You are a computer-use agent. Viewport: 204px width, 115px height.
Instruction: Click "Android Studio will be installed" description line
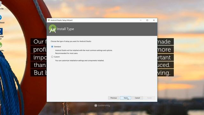tap(84, 50)
